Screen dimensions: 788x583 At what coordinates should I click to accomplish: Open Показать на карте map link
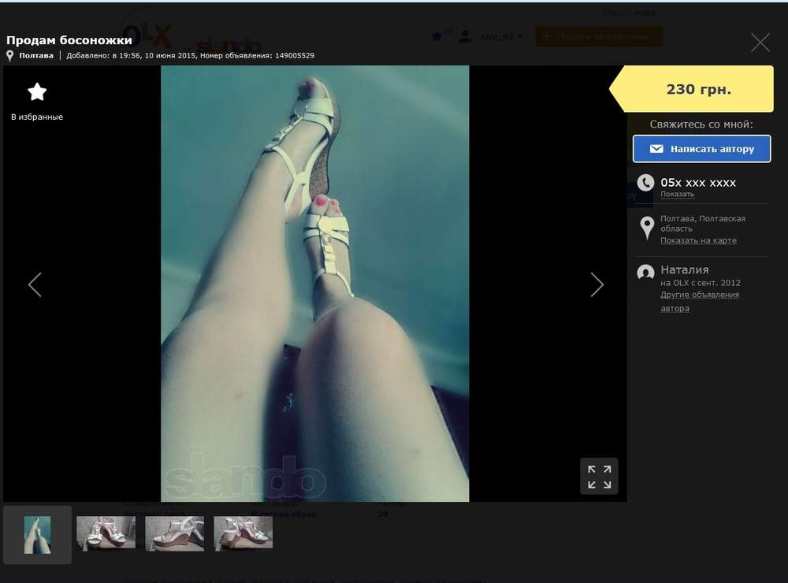[x=698, y=240]
